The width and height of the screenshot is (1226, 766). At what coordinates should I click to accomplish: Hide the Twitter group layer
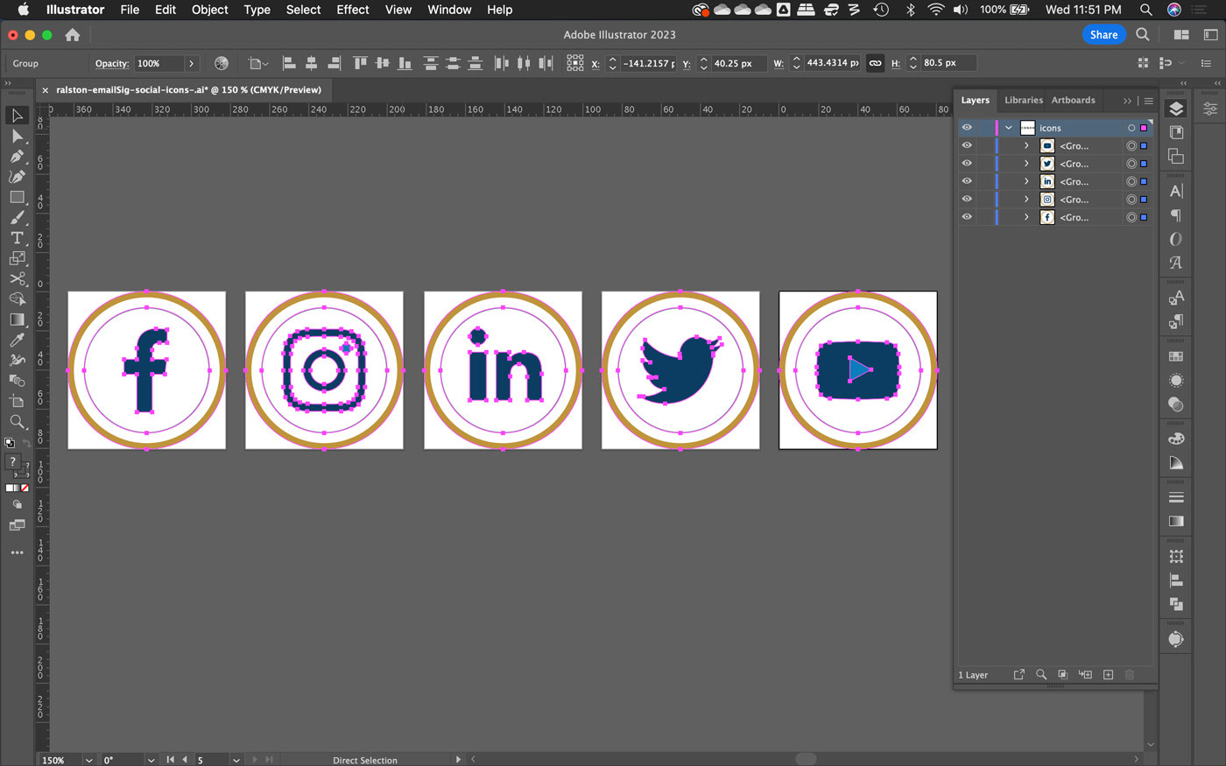click(967, 164)
